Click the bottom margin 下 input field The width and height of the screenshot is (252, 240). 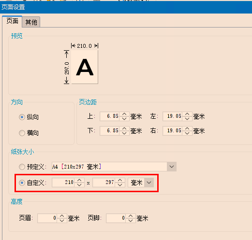110,131
